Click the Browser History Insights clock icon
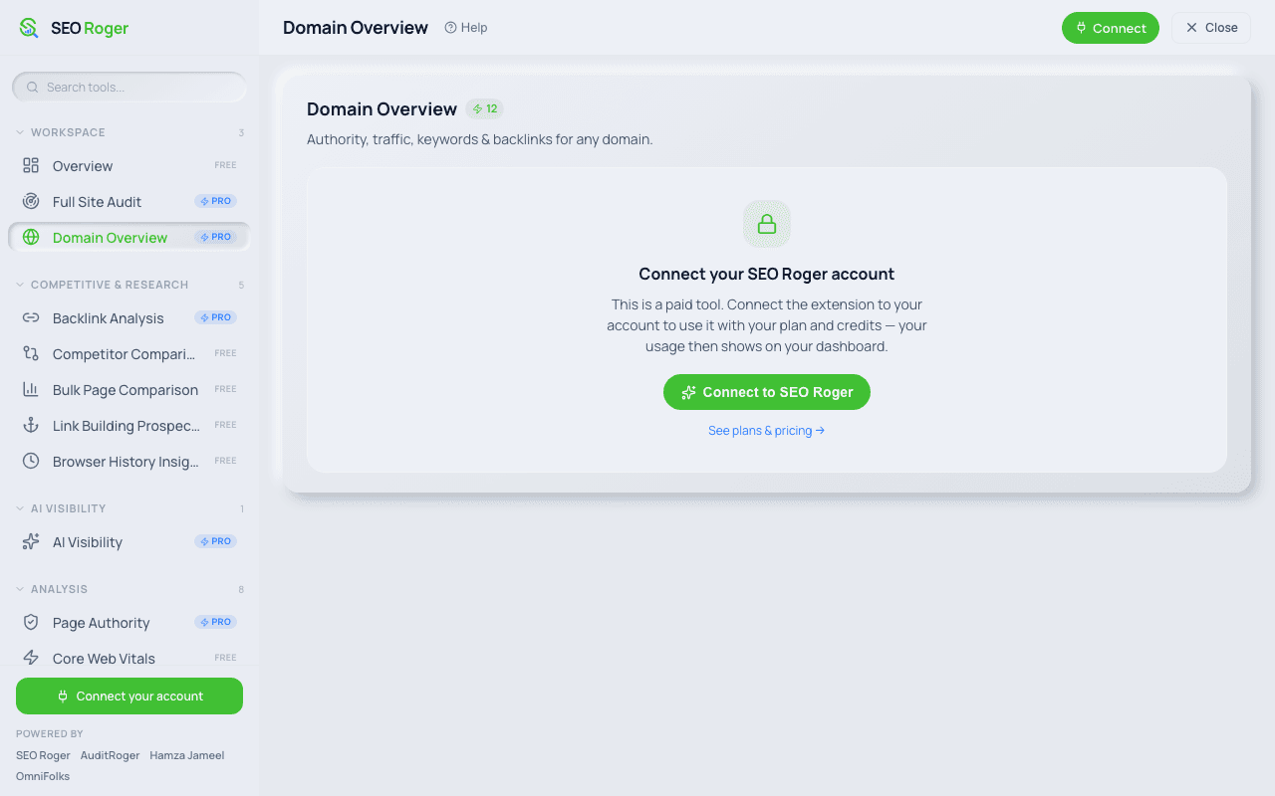Viewport: 1275px width, 796px height. point(31,461)
